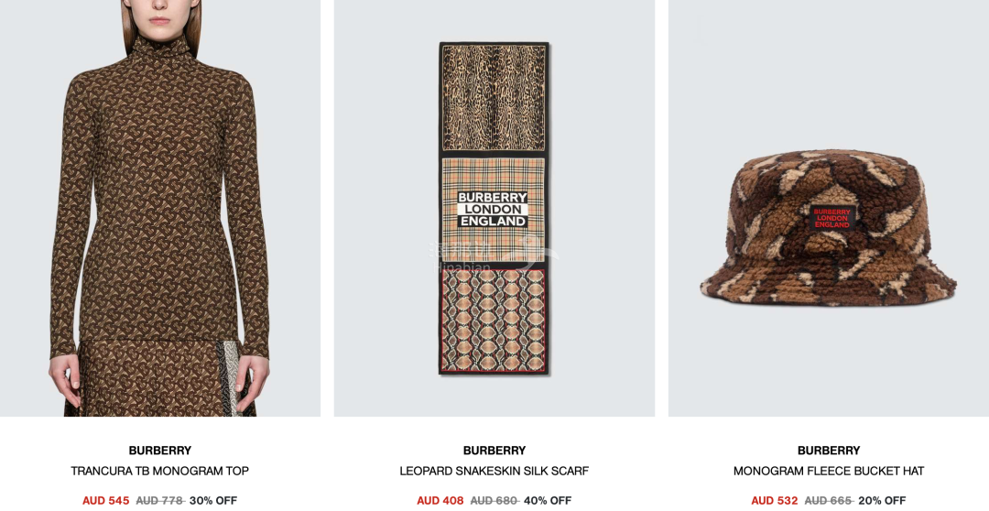Click the BURBERRY brand name above Bucket Hat
This screenshot has height=511, width=989.
point(828,451)
